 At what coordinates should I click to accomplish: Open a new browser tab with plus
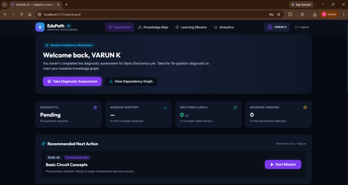click(x=66, y=5)
